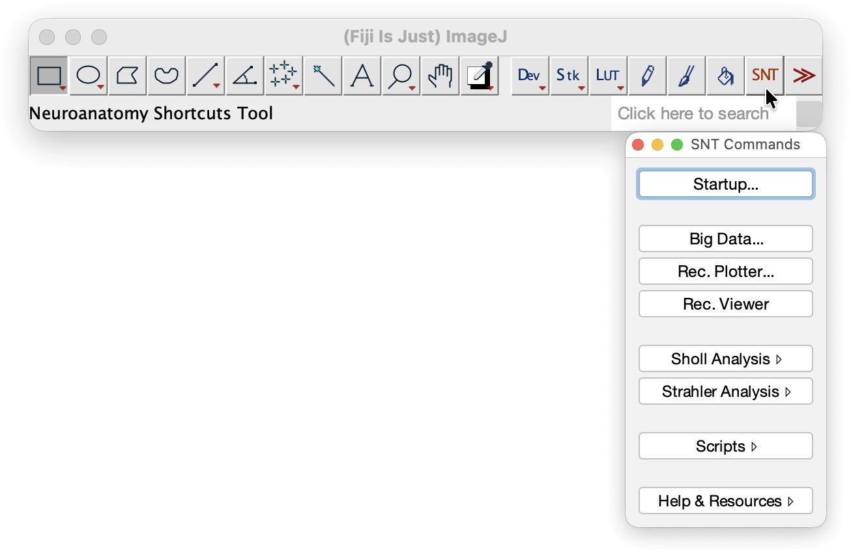Select the Magnifying glass zoom tool
The height and width of the screenshot is (552, 851).
click(401, 76)
